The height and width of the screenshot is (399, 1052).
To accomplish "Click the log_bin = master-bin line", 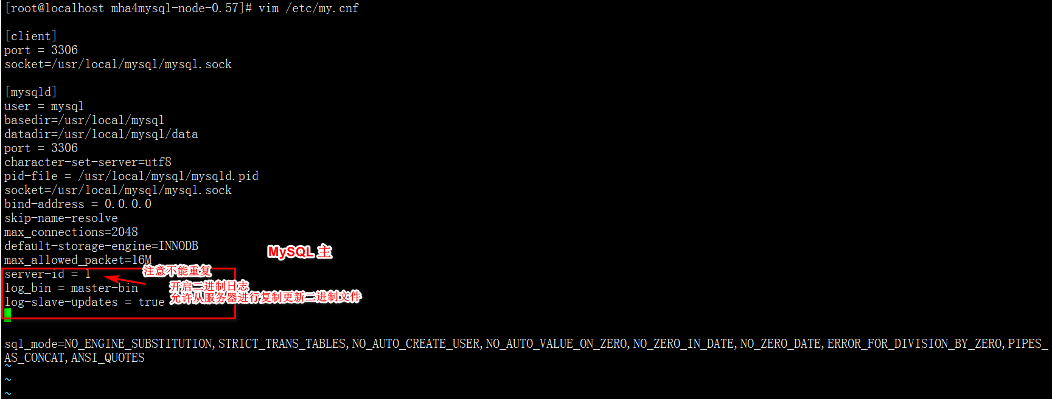I will point(71,288).
